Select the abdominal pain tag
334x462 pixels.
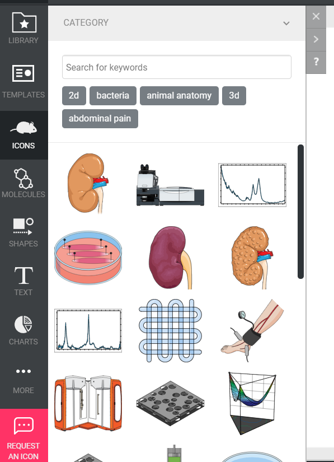pos(100,119)
